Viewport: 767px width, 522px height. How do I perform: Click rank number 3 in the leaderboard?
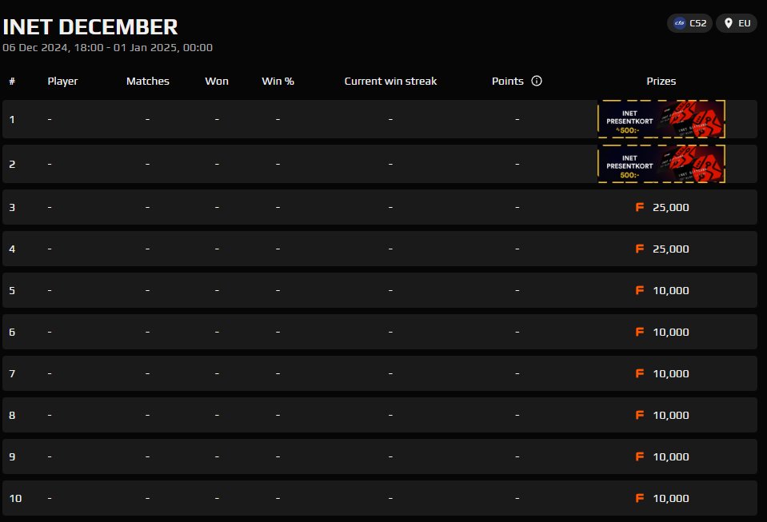coord(12,207)
